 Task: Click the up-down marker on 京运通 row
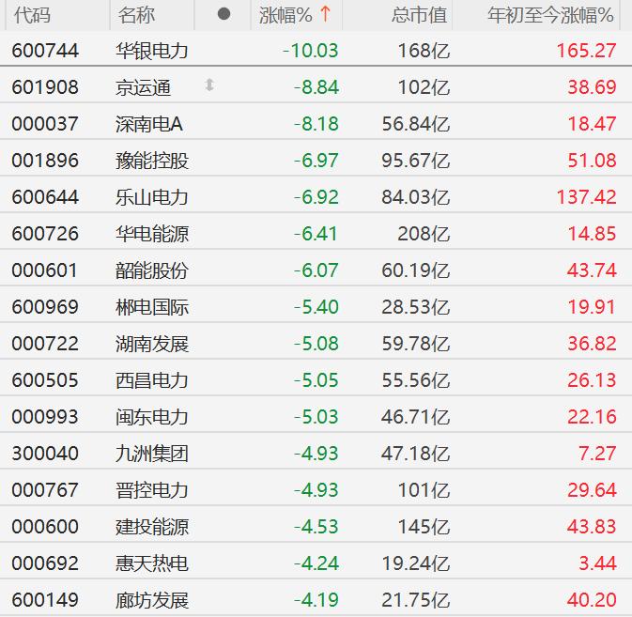pyautogui.click(x=209, y=85)
